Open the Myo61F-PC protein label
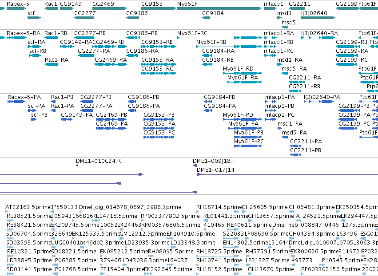The height and width of the screenshot is (276, 378). pos(249,142)
